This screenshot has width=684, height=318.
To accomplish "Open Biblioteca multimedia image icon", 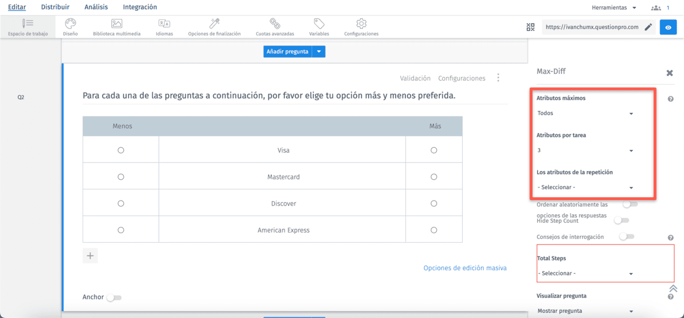I will coord(117,23).
